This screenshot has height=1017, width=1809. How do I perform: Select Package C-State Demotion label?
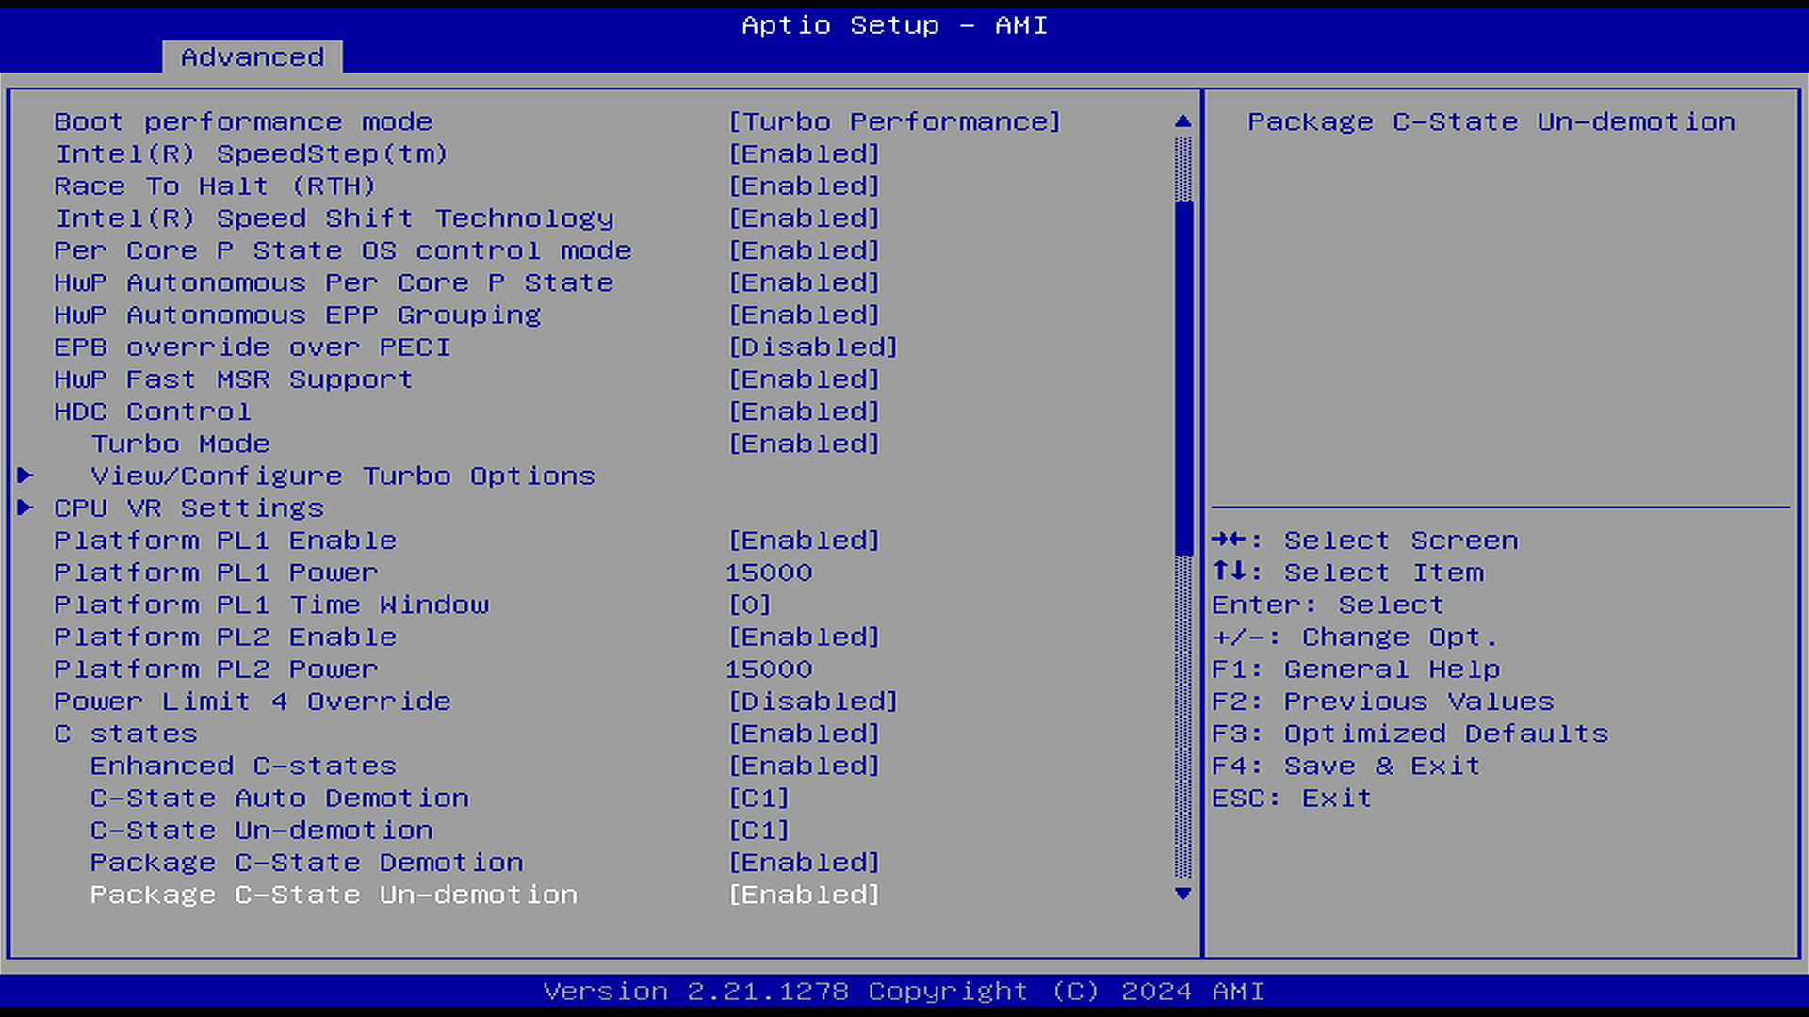point(307,863)
